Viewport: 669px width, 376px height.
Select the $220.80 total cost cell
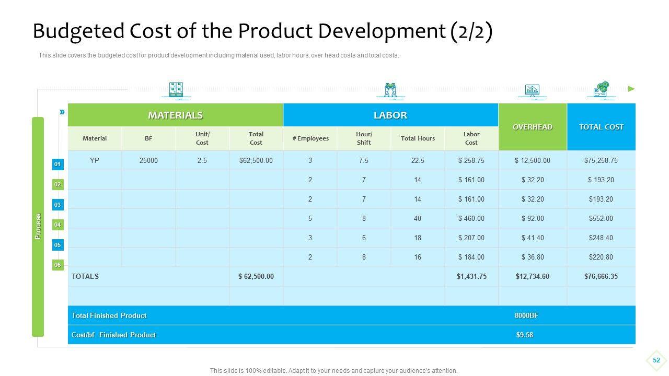click(601, 257)
